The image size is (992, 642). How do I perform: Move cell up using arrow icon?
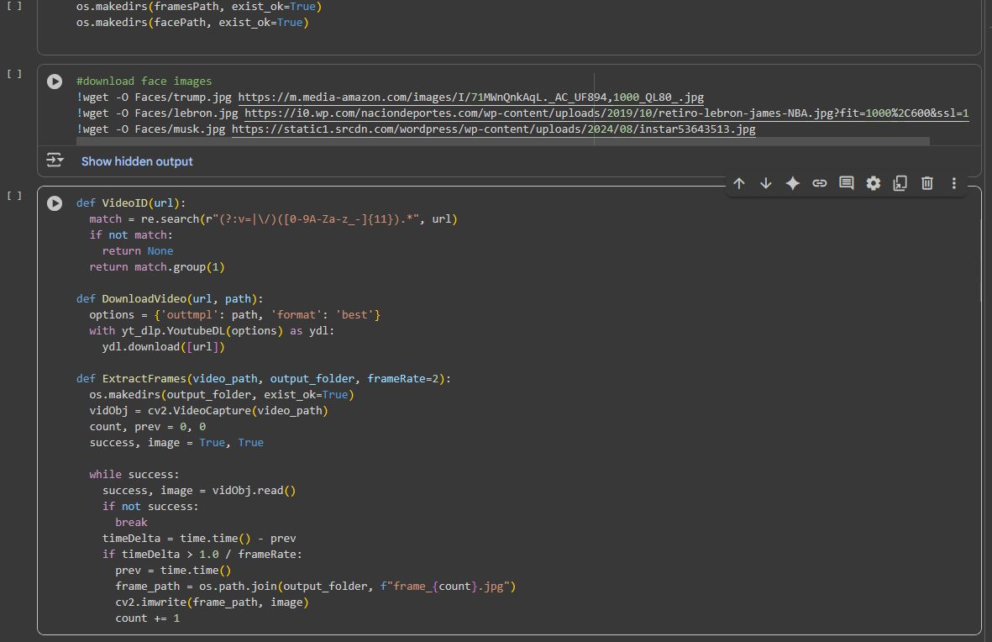click(739, 183)
